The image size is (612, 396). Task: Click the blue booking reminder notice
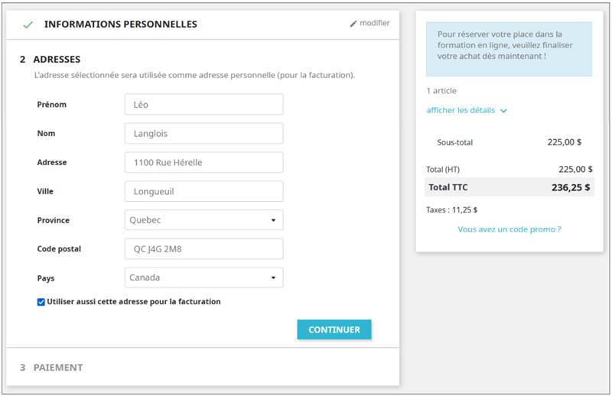click(509, 48)
